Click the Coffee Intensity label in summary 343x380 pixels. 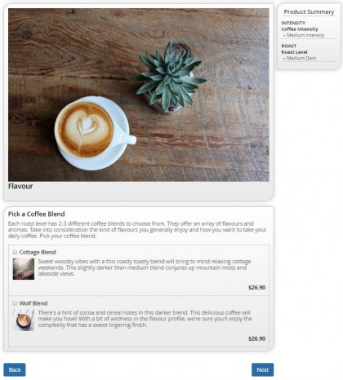[300, 29]
